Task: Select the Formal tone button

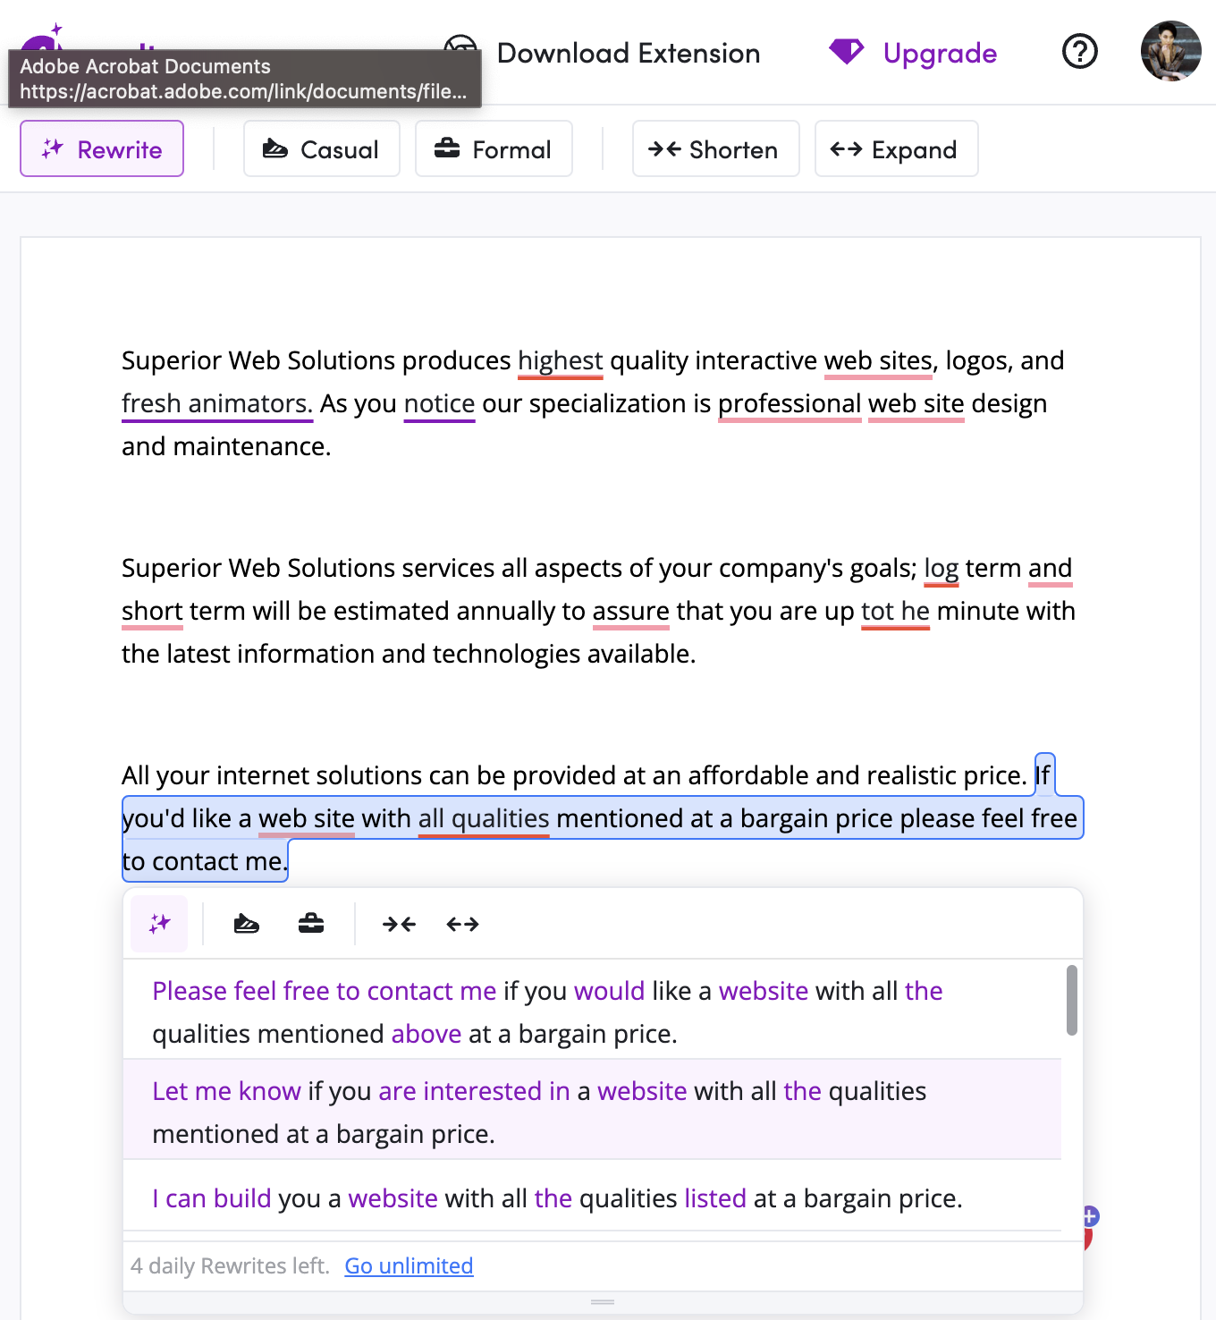Action: [494, 148]
